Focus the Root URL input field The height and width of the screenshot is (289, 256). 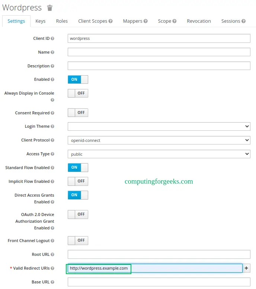[x=159, y=254]
